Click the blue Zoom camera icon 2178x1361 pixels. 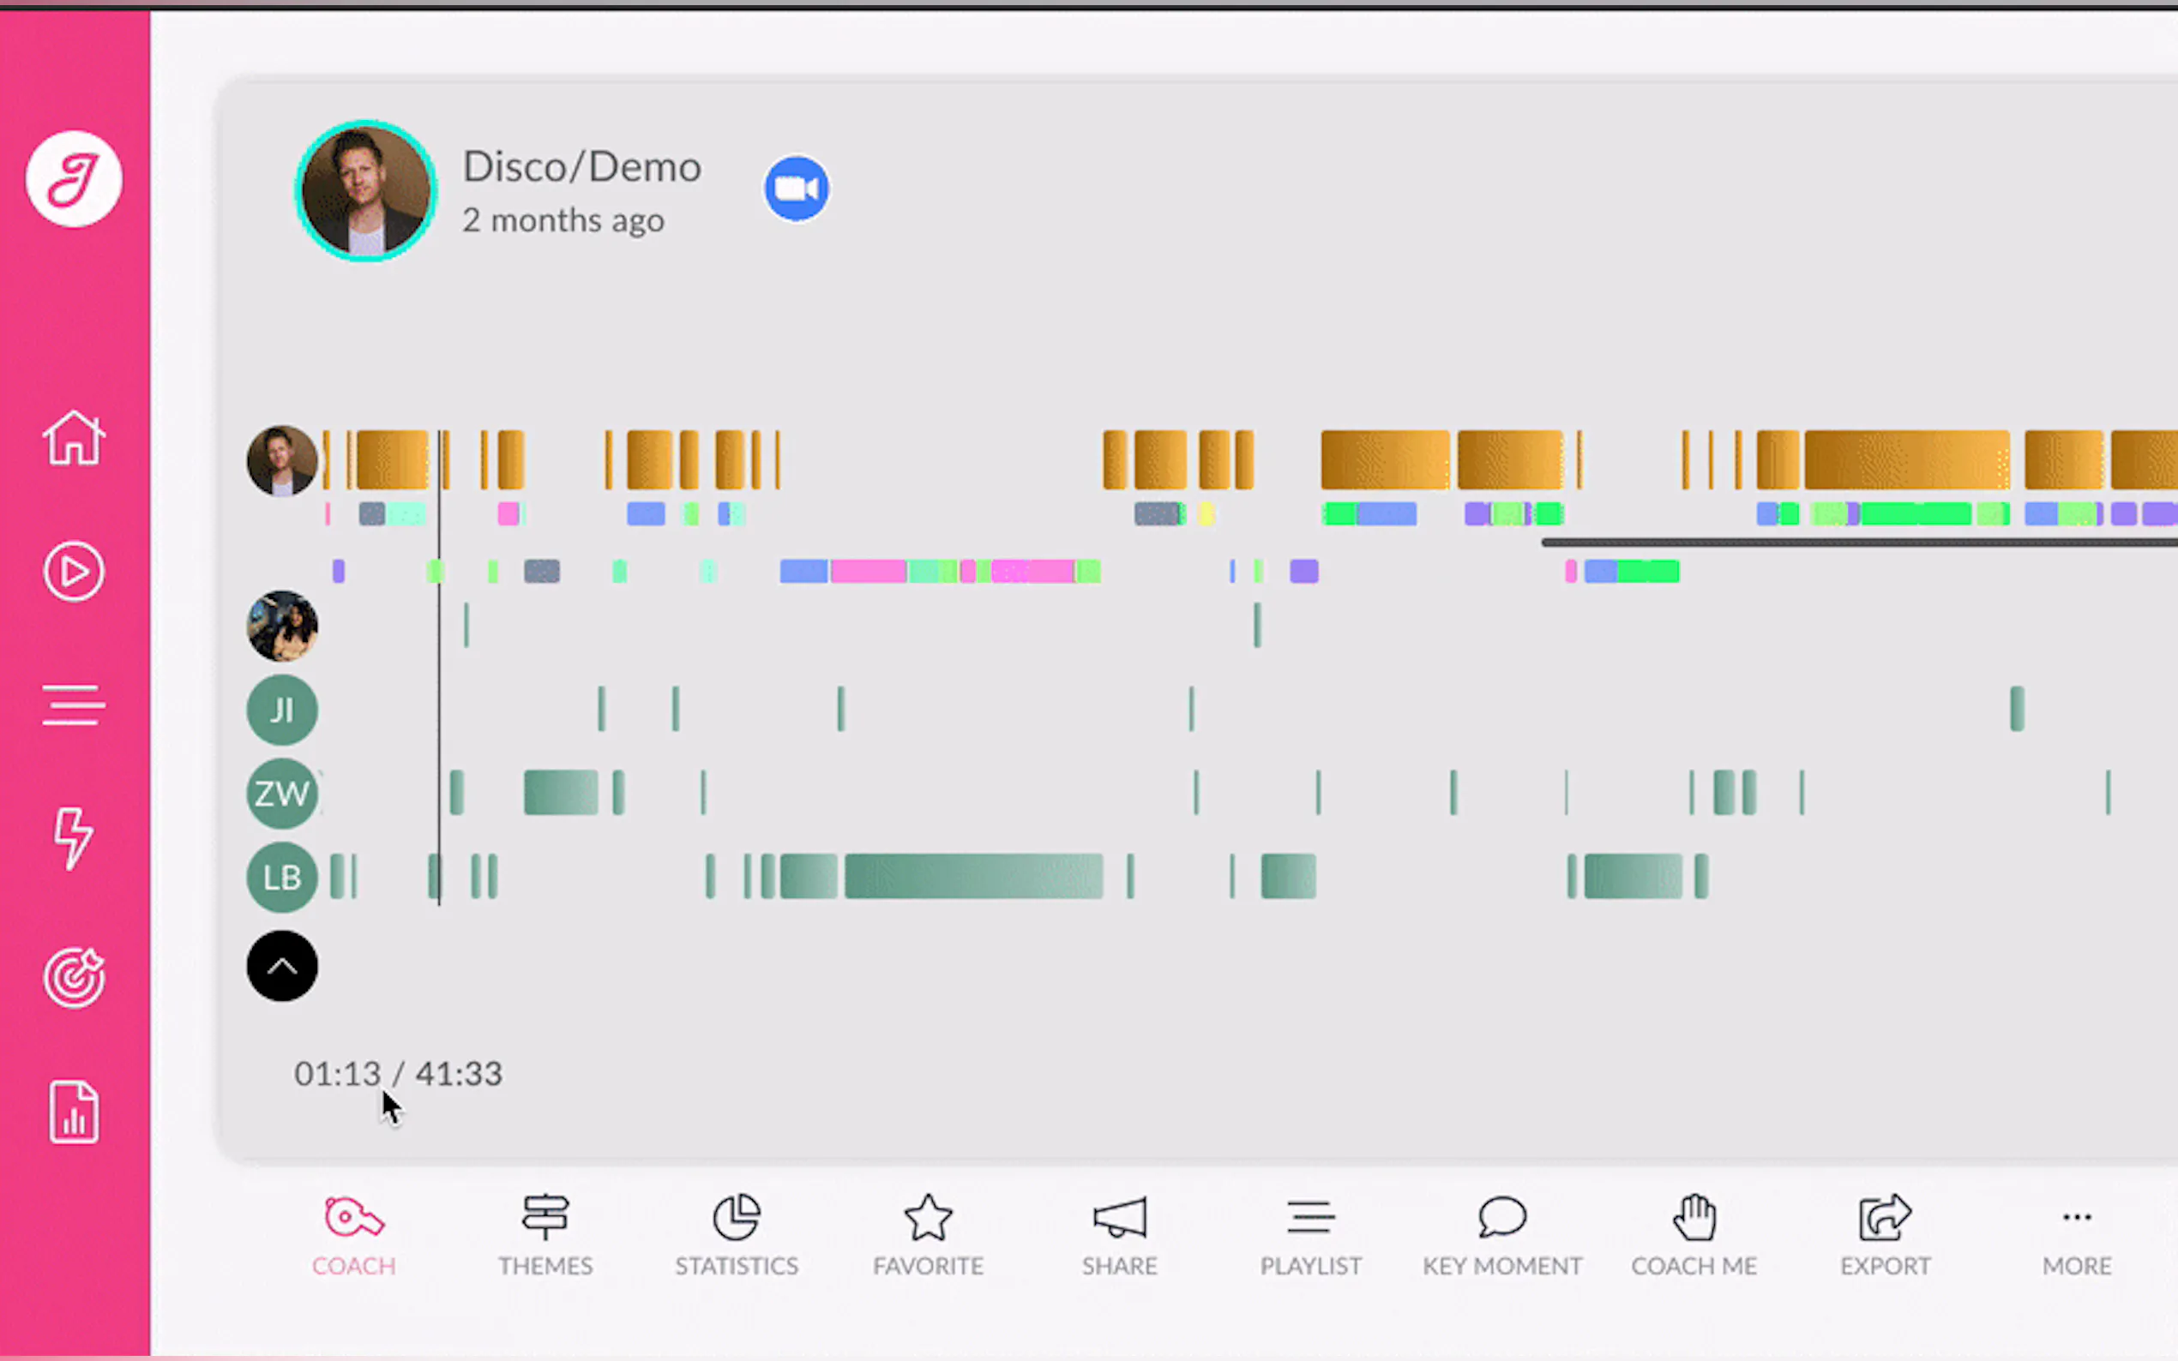(796, 189)
